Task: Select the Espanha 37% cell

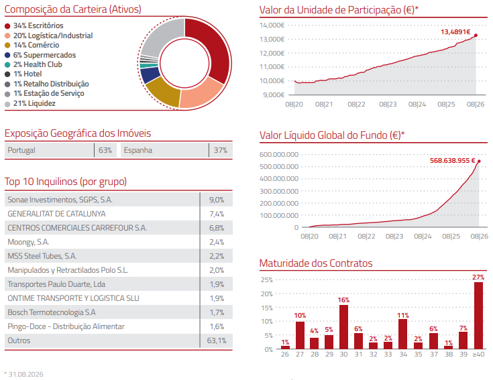Action: (x=176, y=150)
